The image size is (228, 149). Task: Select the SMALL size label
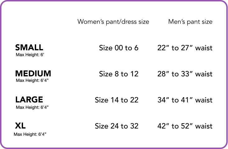[x=29, y=47]
